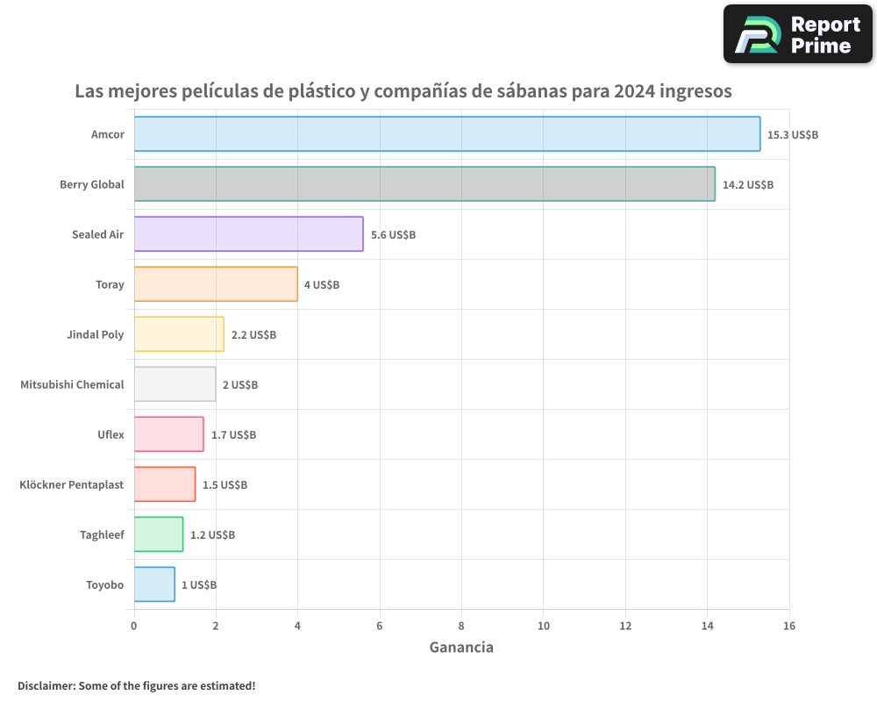Click the Ganancia axis label
Viewport: 877px width, 702px height.
click(461, 647)
